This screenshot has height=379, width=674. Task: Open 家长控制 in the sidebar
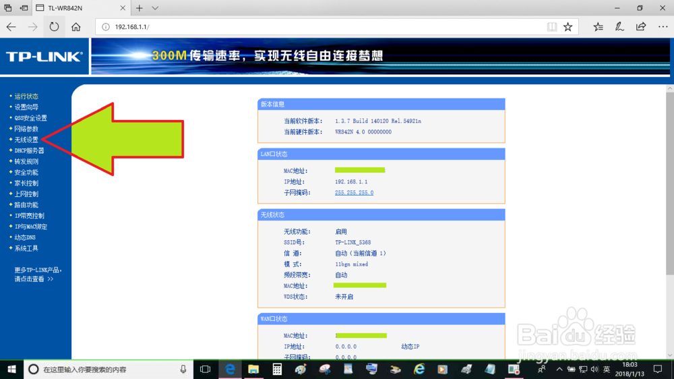pos(26,183)
